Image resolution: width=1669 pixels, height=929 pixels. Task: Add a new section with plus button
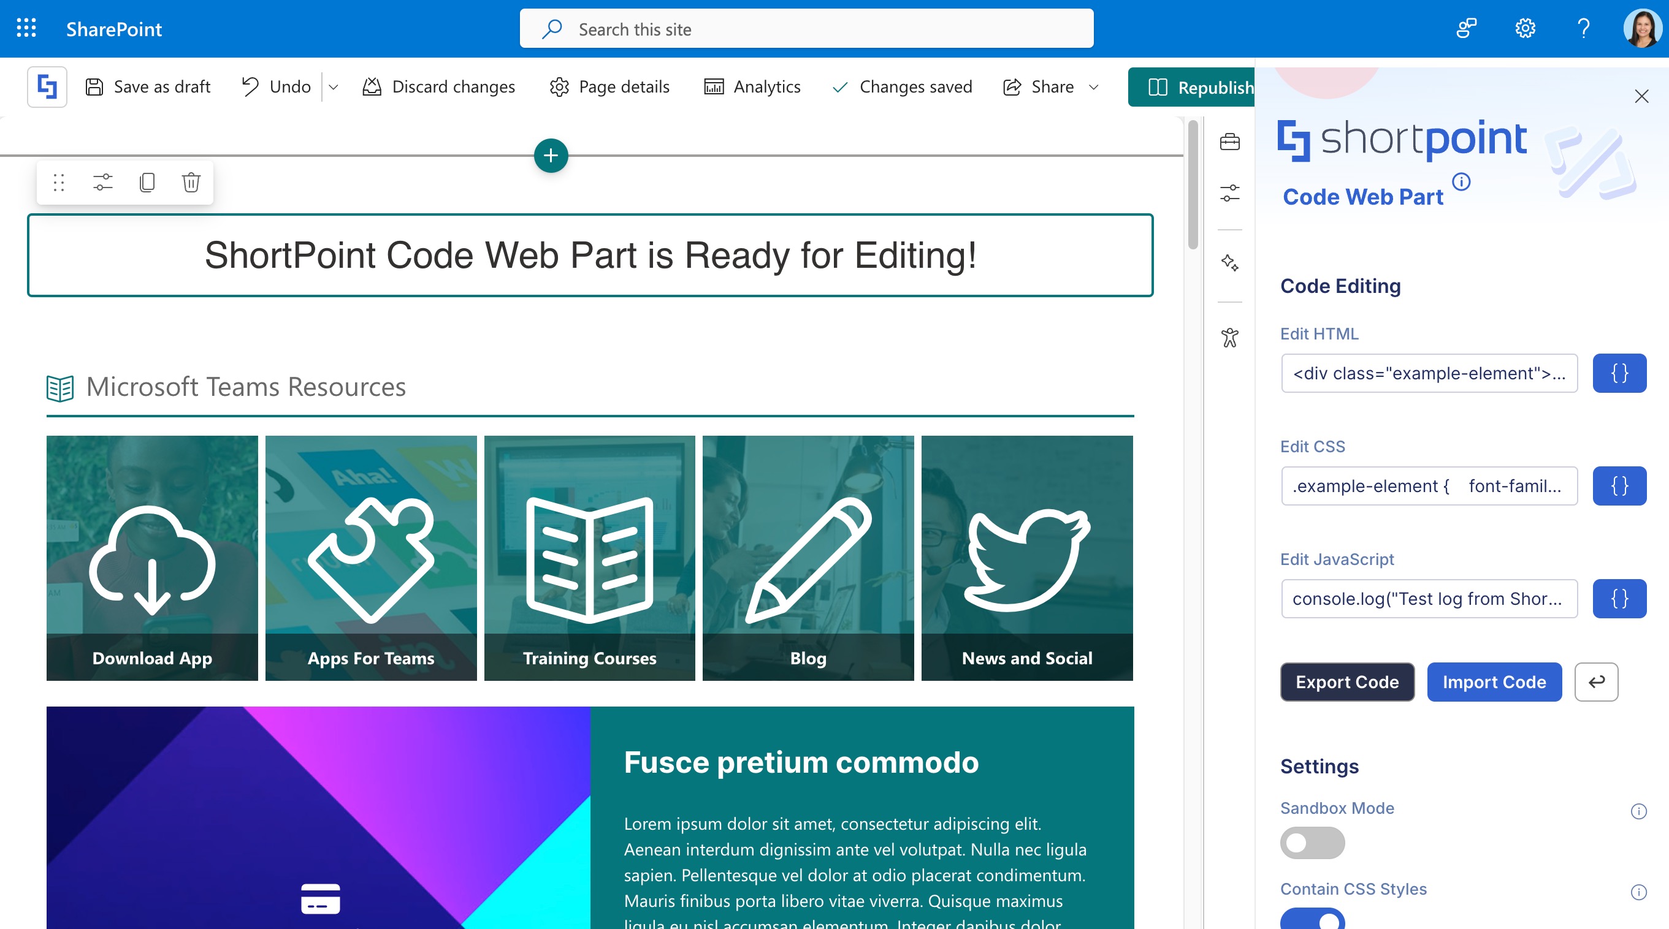(551, 156)
